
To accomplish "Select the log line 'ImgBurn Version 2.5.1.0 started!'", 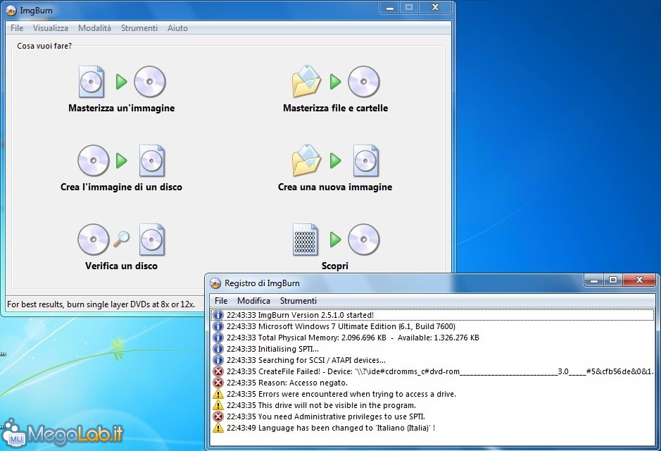I will pos(432,315).
